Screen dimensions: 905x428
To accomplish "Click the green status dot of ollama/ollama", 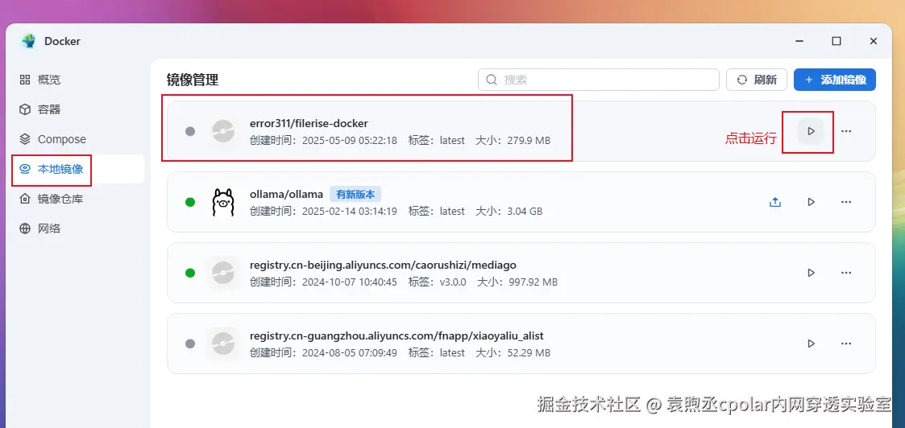I will point(190,202).
